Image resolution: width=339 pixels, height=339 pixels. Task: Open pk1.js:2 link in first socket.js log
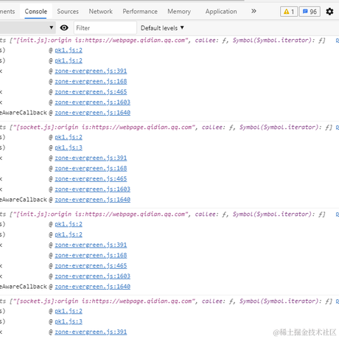pyautogui.click(x=69, y=137)
